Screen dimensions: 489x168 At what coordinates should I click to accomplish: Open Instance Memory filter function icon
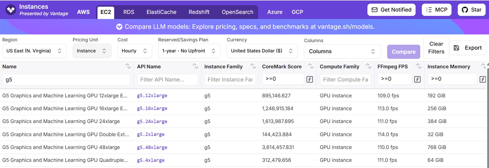(483, 79)
